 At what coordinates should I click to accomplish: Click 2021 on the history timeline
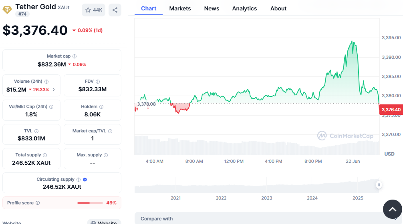point(175,198)
